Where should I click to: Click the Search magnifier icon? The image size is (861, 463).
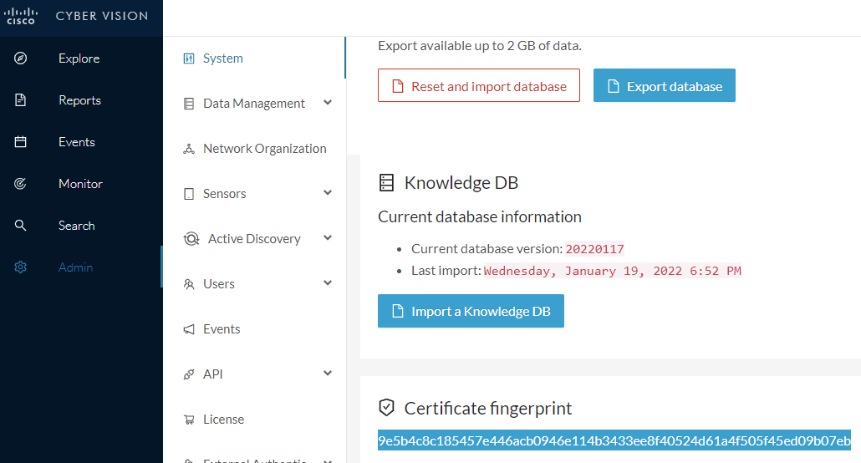(20, 225)
